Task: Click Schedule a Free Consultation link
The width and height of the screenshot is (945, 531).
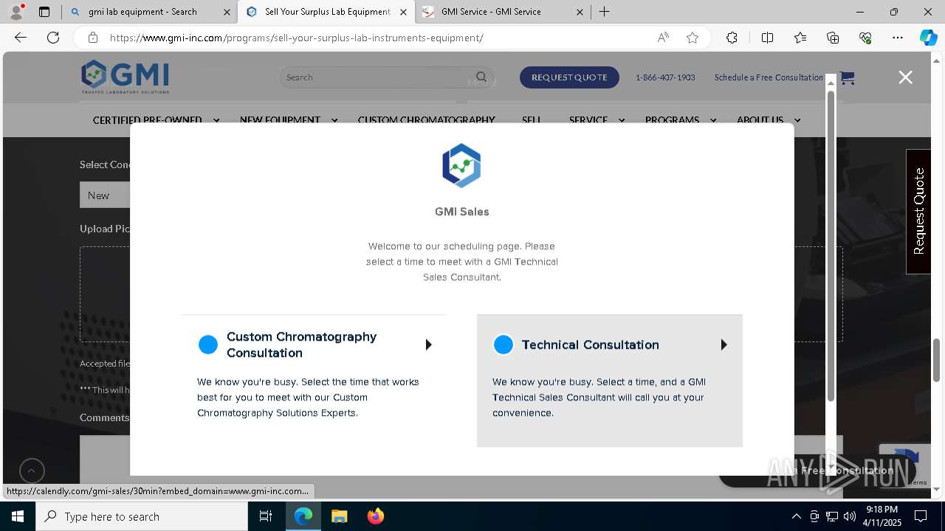Action: click(769, 77)
